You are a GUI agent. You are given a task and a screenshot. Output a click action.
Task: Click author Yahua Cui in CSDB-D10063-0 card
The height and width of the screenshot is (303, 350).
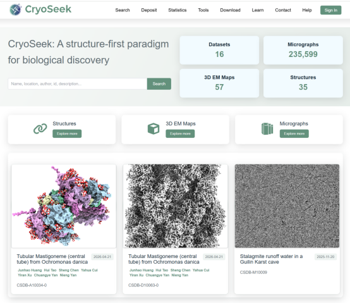(x=201, y=270)
